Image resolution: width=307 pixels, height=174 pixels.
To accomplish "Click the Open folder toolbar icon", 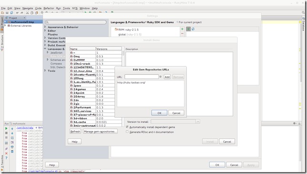I will [2, 13].
